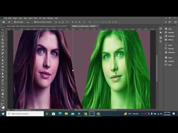Open the workspace switcher icon
Viewport: 178px width, 133px height.
pyautogui.click(x=170, y=22)
